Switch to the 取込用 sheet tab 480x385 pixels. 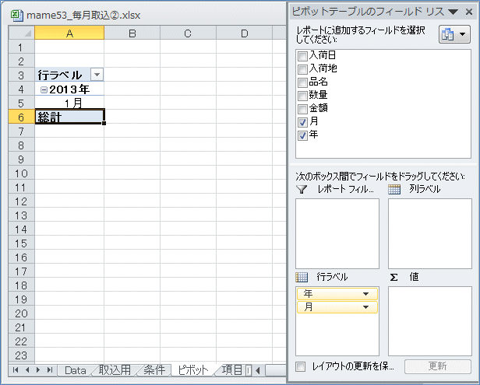point(115,370)
